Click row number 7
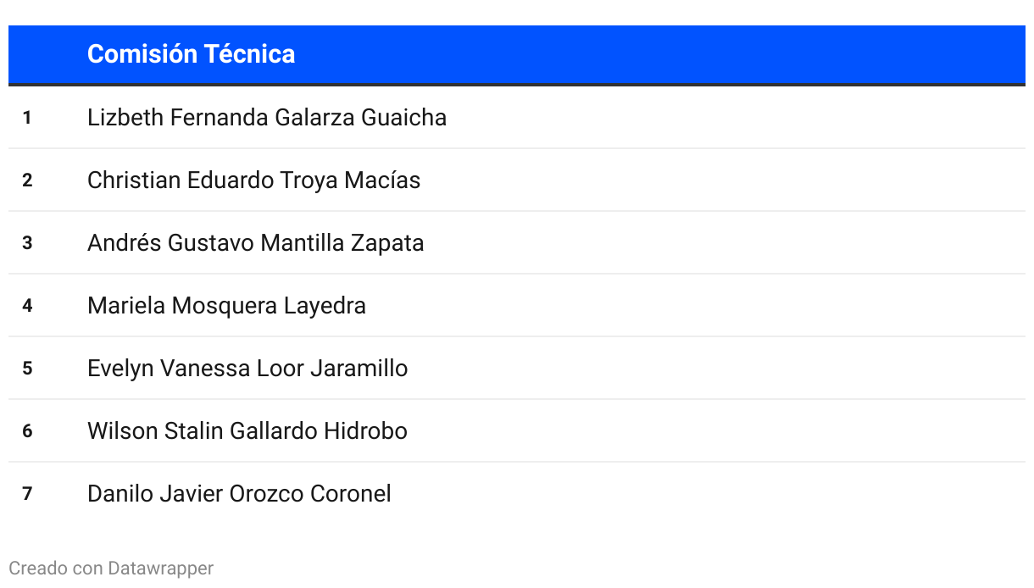 27,494
